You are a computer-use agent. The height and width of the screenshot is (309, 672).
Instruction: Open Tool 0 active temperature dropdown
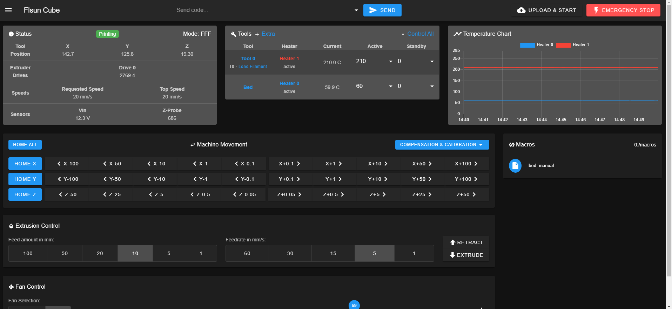click(x=391, y=61)
